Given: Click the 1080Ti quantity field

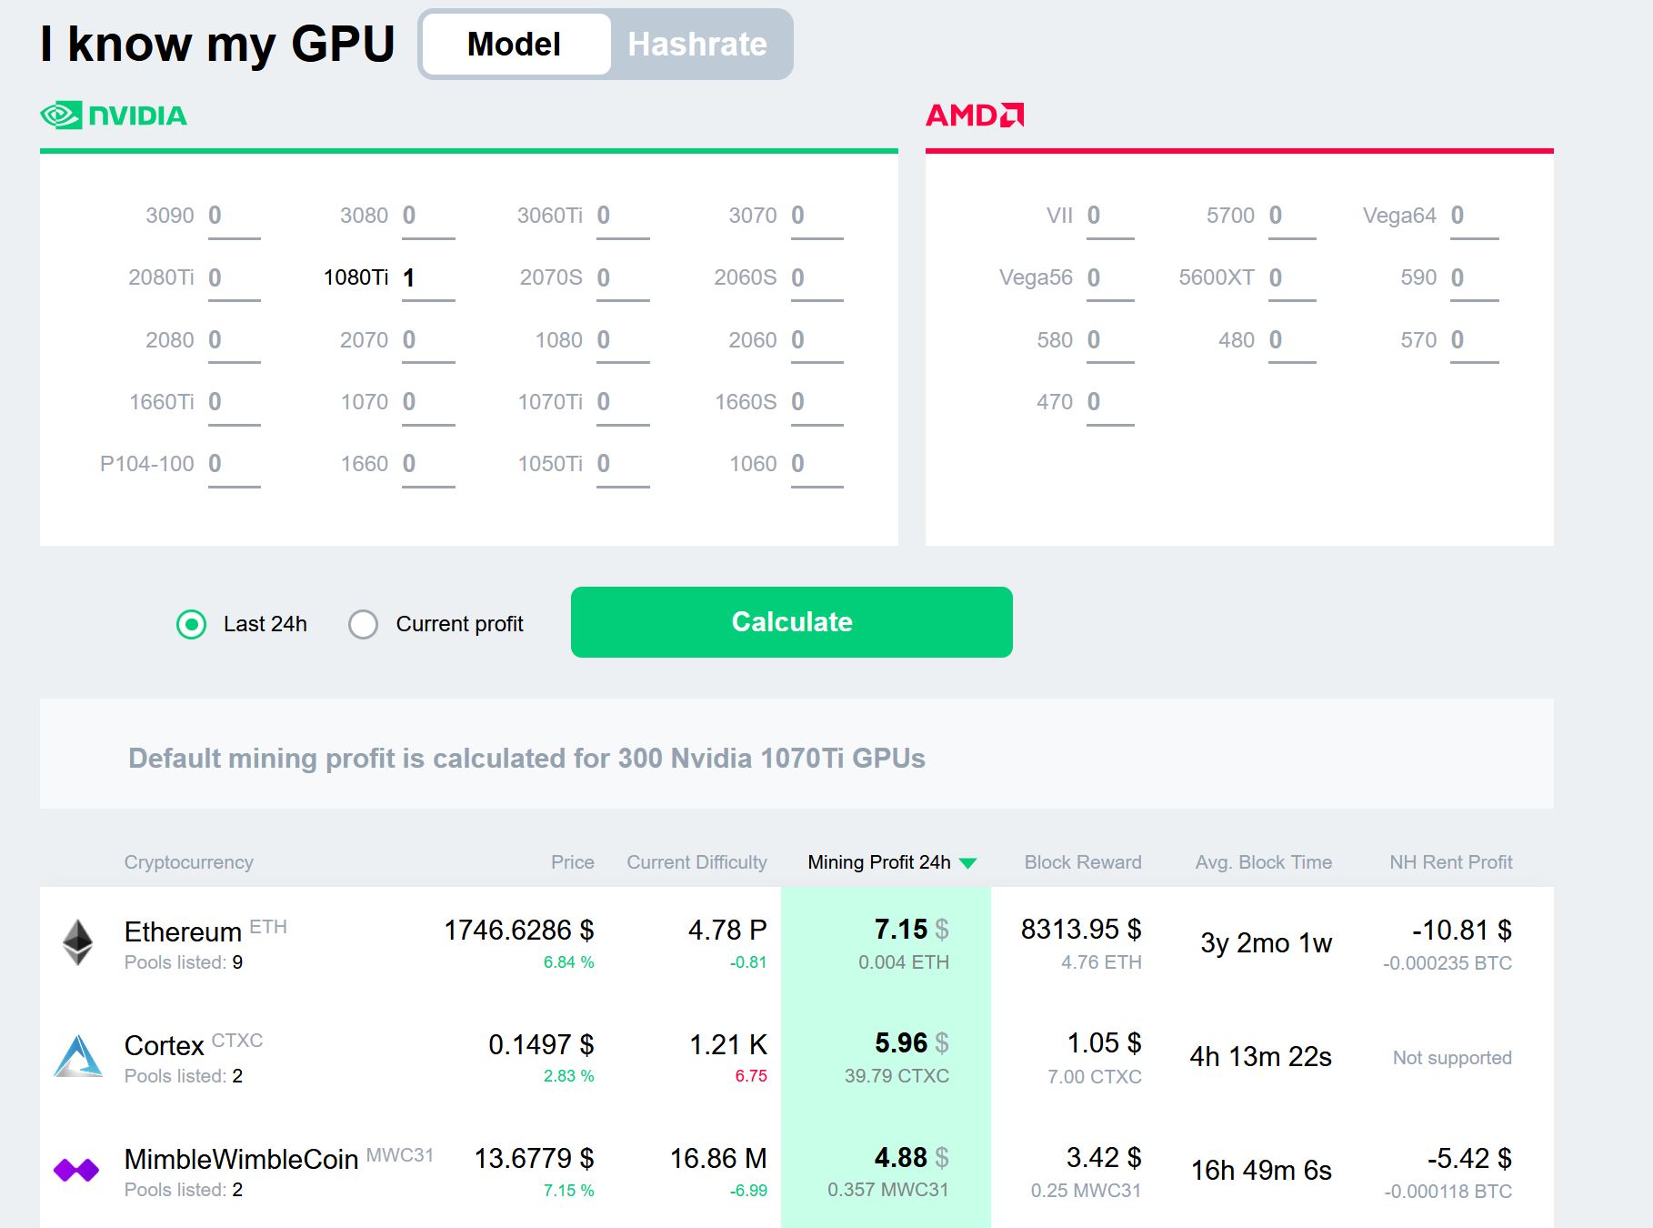Looking at the screenshot, I should coord(427,278).
